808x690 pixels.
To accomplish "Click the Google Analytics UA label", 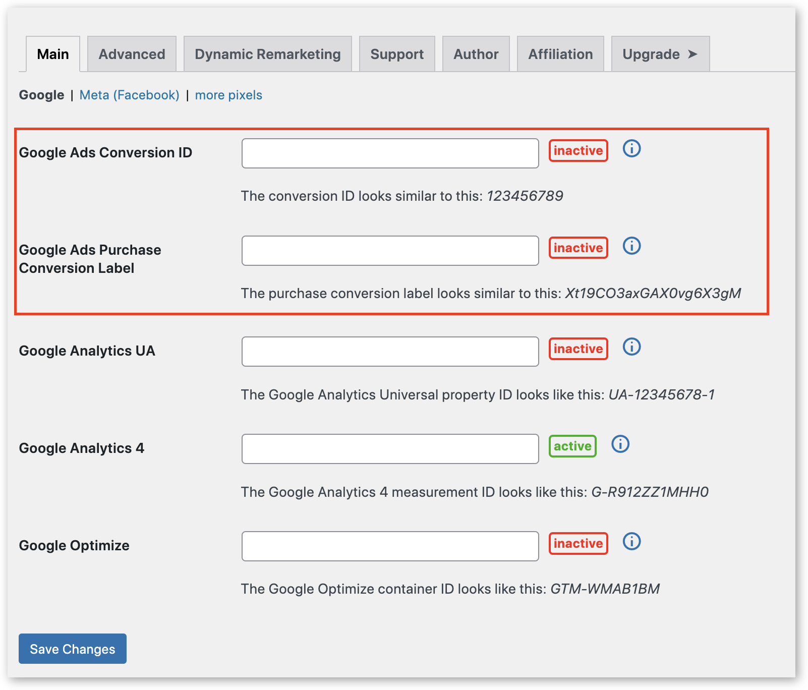I will pyautogui.click(x=87, y=351).
